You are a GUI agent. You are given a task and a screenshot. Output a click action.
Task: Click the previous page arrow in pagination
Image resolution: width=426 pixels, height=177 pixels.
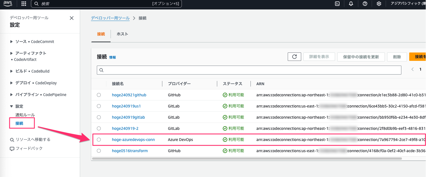click(412, 69)
